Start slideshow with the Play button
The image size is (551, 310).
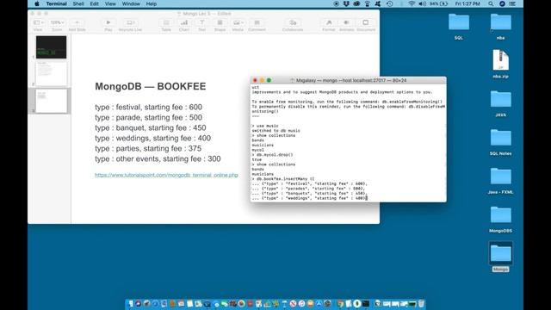coord(108,22)
